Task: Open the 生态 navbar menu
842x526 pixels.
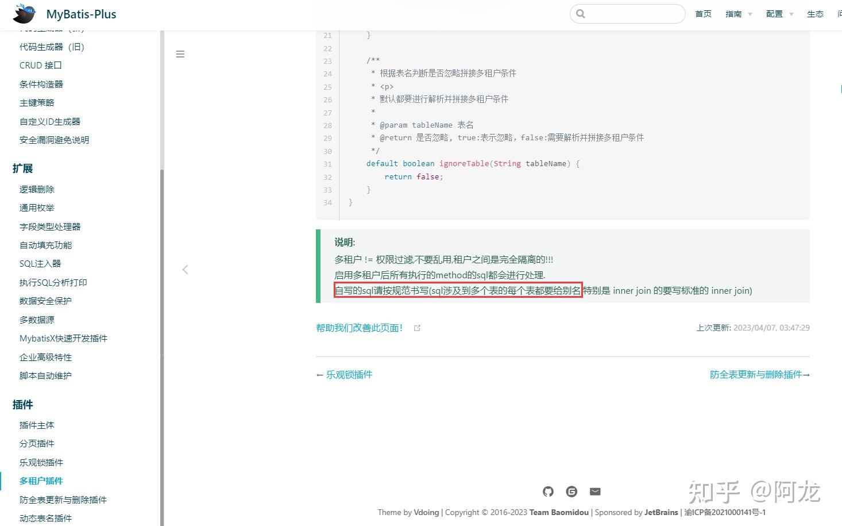Action: [815, 14]
